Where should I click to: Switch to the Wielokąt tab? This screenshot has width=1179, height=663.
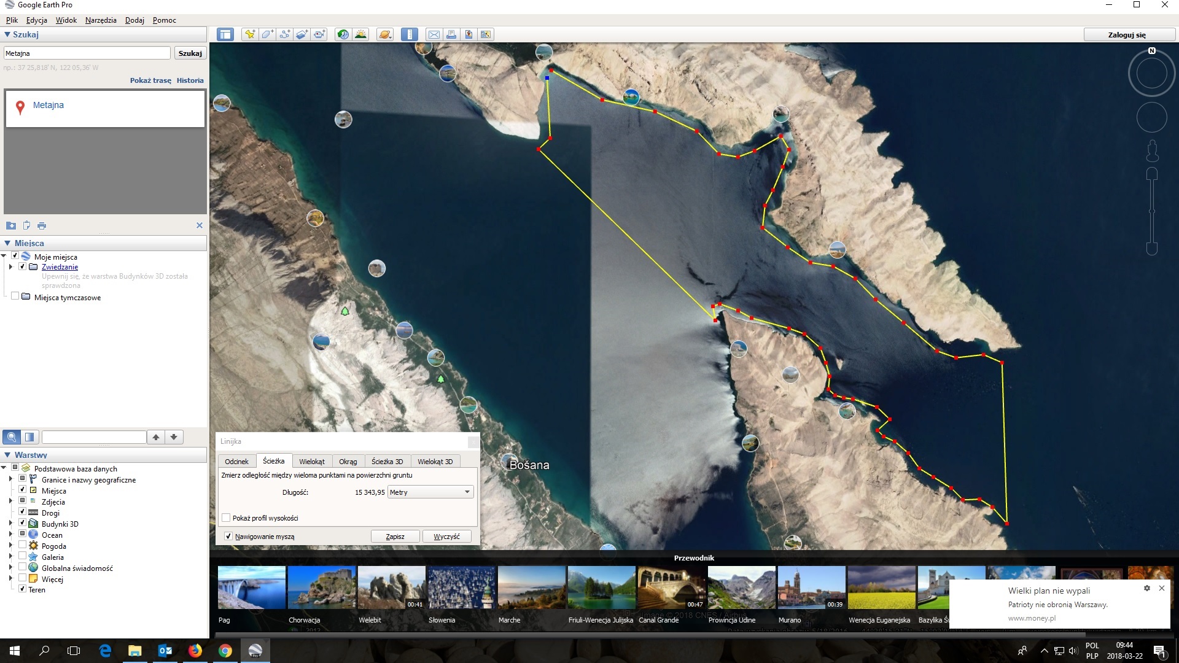click(312, 461)
